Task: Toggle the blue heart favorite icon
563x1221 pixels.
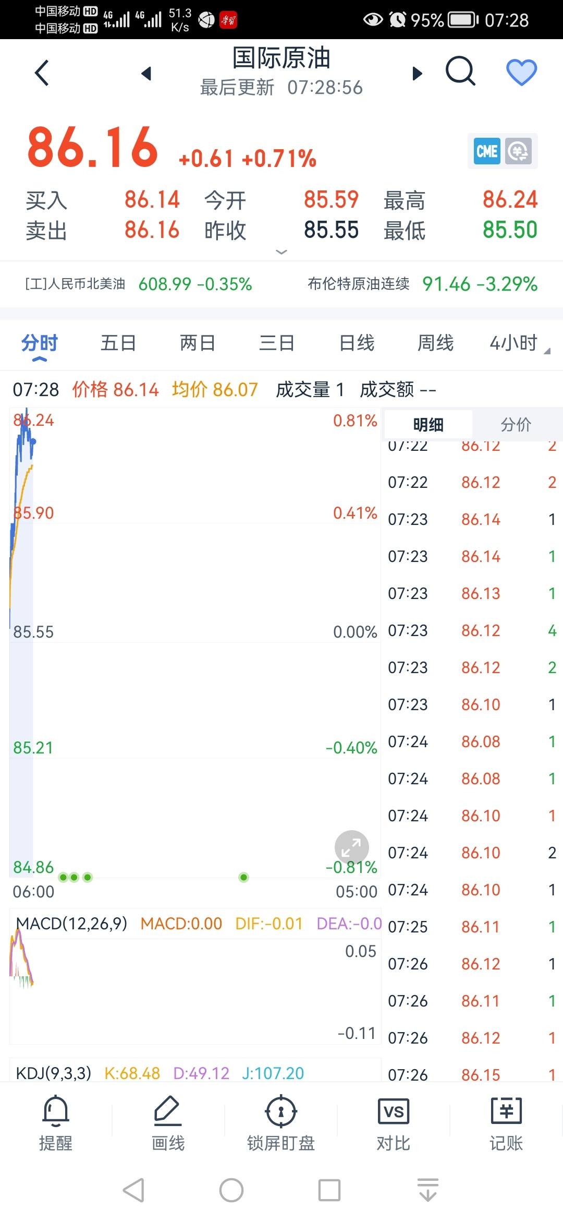Action: point(522,72)
